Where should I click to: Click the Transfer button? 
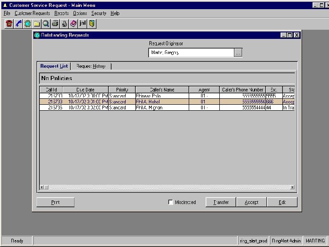click(x=221, y=202)
